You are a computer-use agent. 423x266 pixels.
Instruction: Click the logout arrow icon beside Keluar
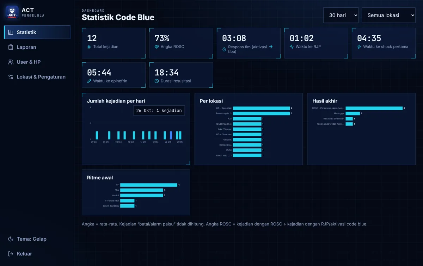[11, 254]
